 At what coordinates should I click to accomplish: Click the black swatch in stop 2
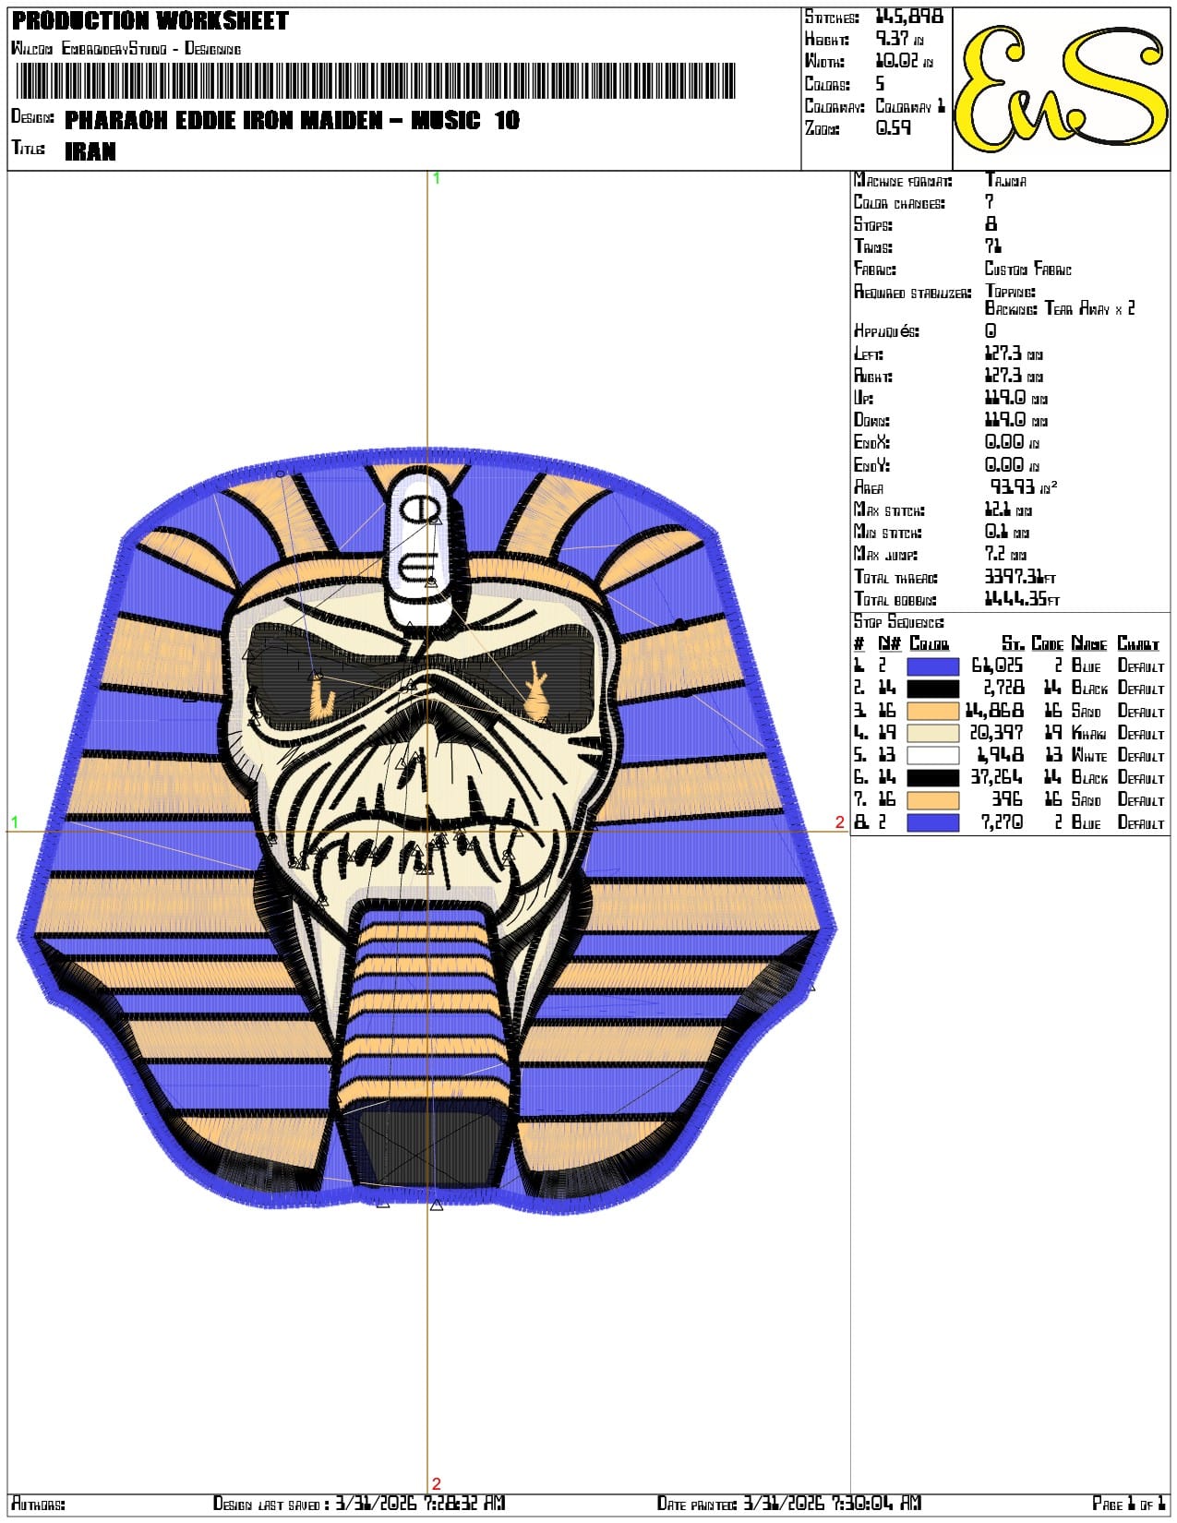tap(932, 689)
